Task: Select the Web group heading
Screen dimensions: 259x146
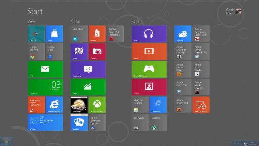Action: coord(31,22)
